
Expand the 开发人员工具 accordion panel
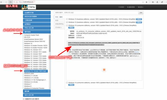pyautogui.click(x=37, y=28)
